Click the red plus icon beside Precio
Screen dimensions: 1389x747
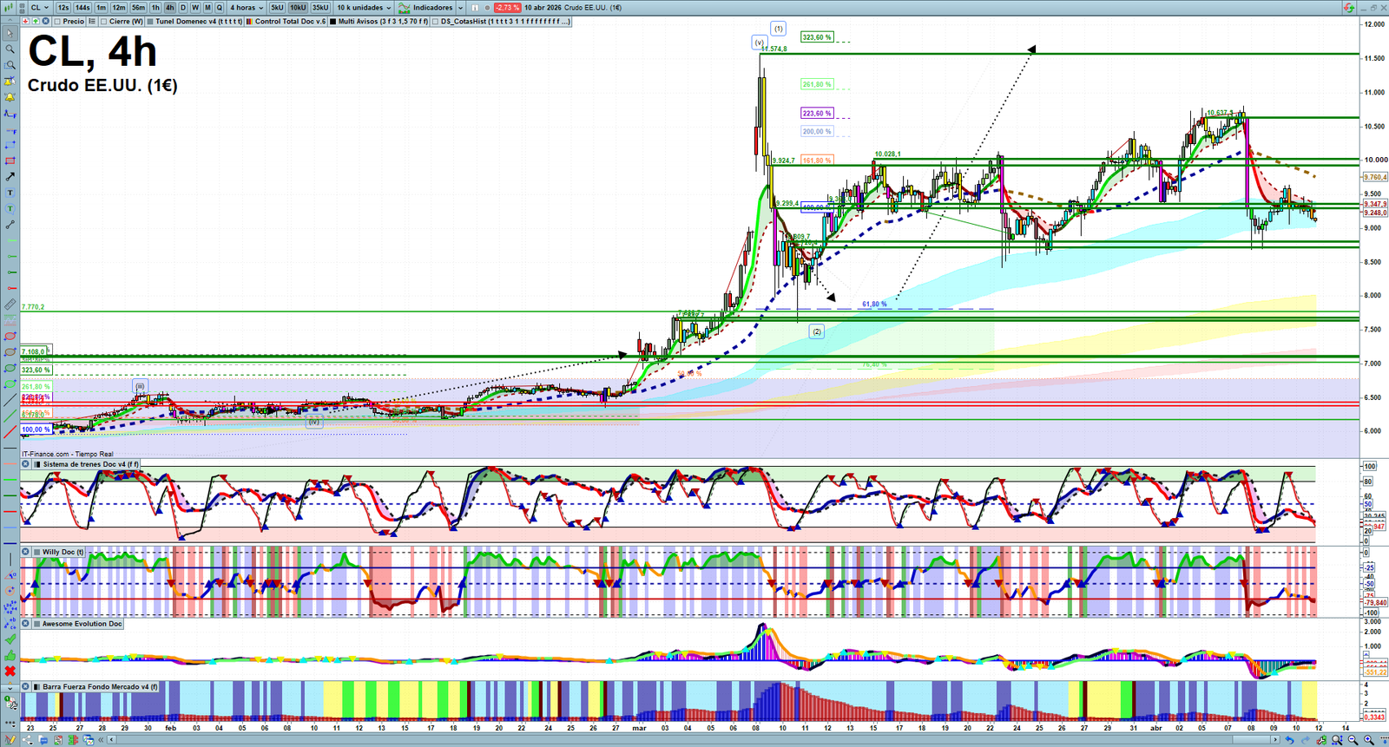tap(25, 21)
